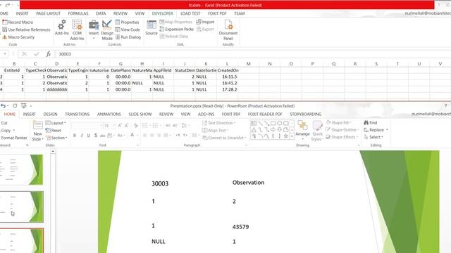The width and height of the screenshot is (451, 253).
Task: Open control Properties in Excel
Action: coord(127,22)
